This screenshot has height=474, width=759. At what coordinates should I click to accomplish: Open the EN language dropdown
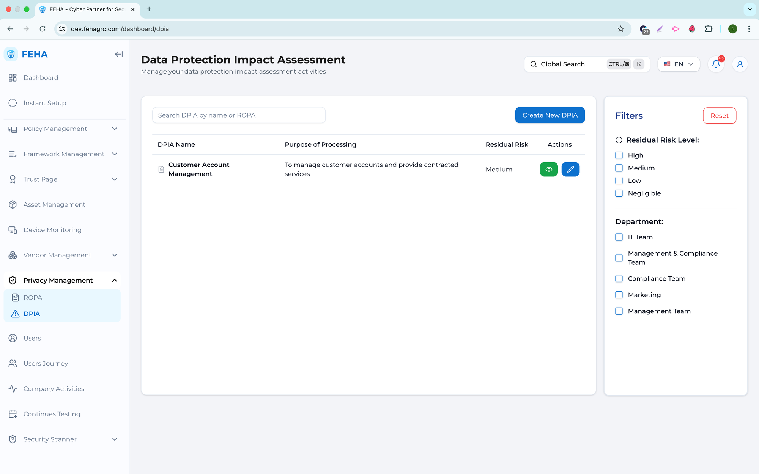click(679, 64)
